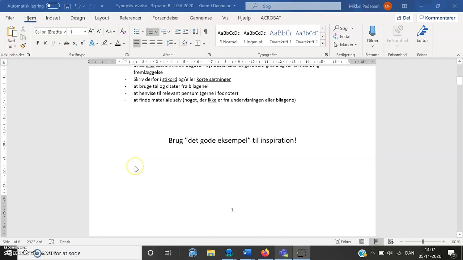
Task: Increase font size with the larger A icon
Action: [x=91, y=32]
